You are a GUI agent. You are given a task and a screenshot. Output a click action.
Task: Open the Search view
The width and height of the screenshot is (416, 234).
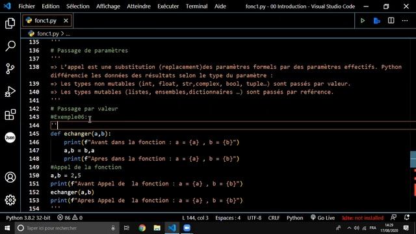click(x=10, y=46)
